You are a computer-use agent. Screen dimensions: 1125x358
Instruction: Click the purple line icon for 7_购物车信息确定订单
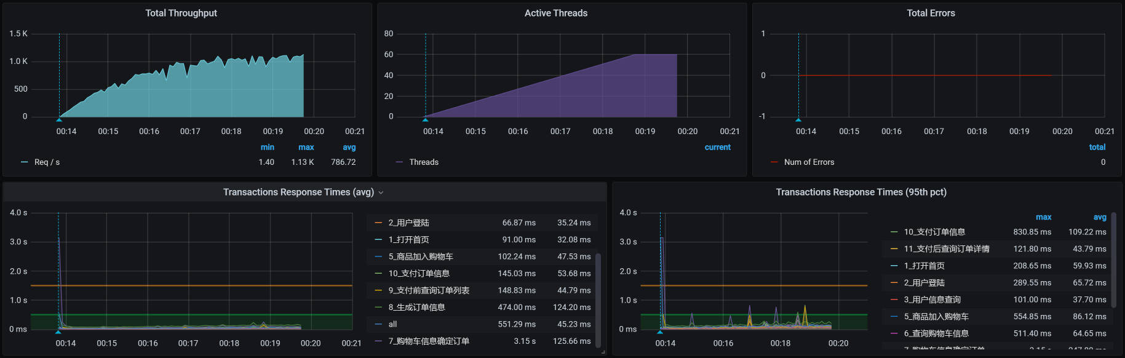pos(378,341)
